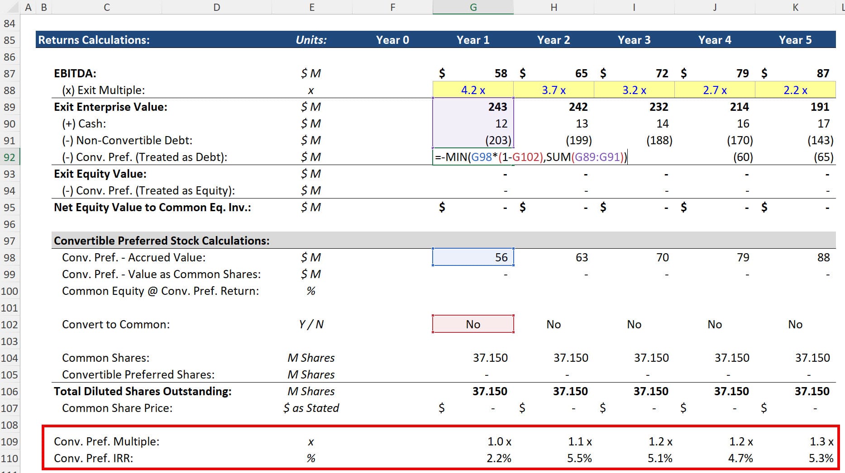Open the Year 1 Convert to Common 'No' cell
This screenshot has height=473, width=845.
pyautogui.click(x=473, y=324)
